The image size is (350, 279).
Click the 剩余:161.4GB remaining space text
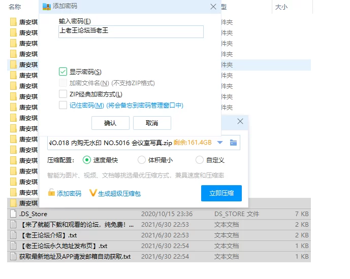tap(193, 143)
